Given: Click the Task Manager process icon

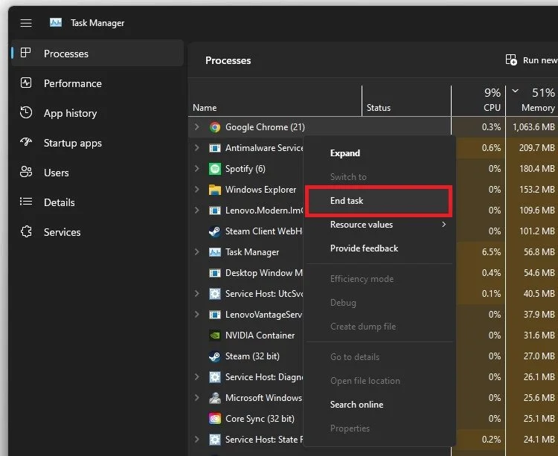Looking at the screenshot, I should [215, 252].
